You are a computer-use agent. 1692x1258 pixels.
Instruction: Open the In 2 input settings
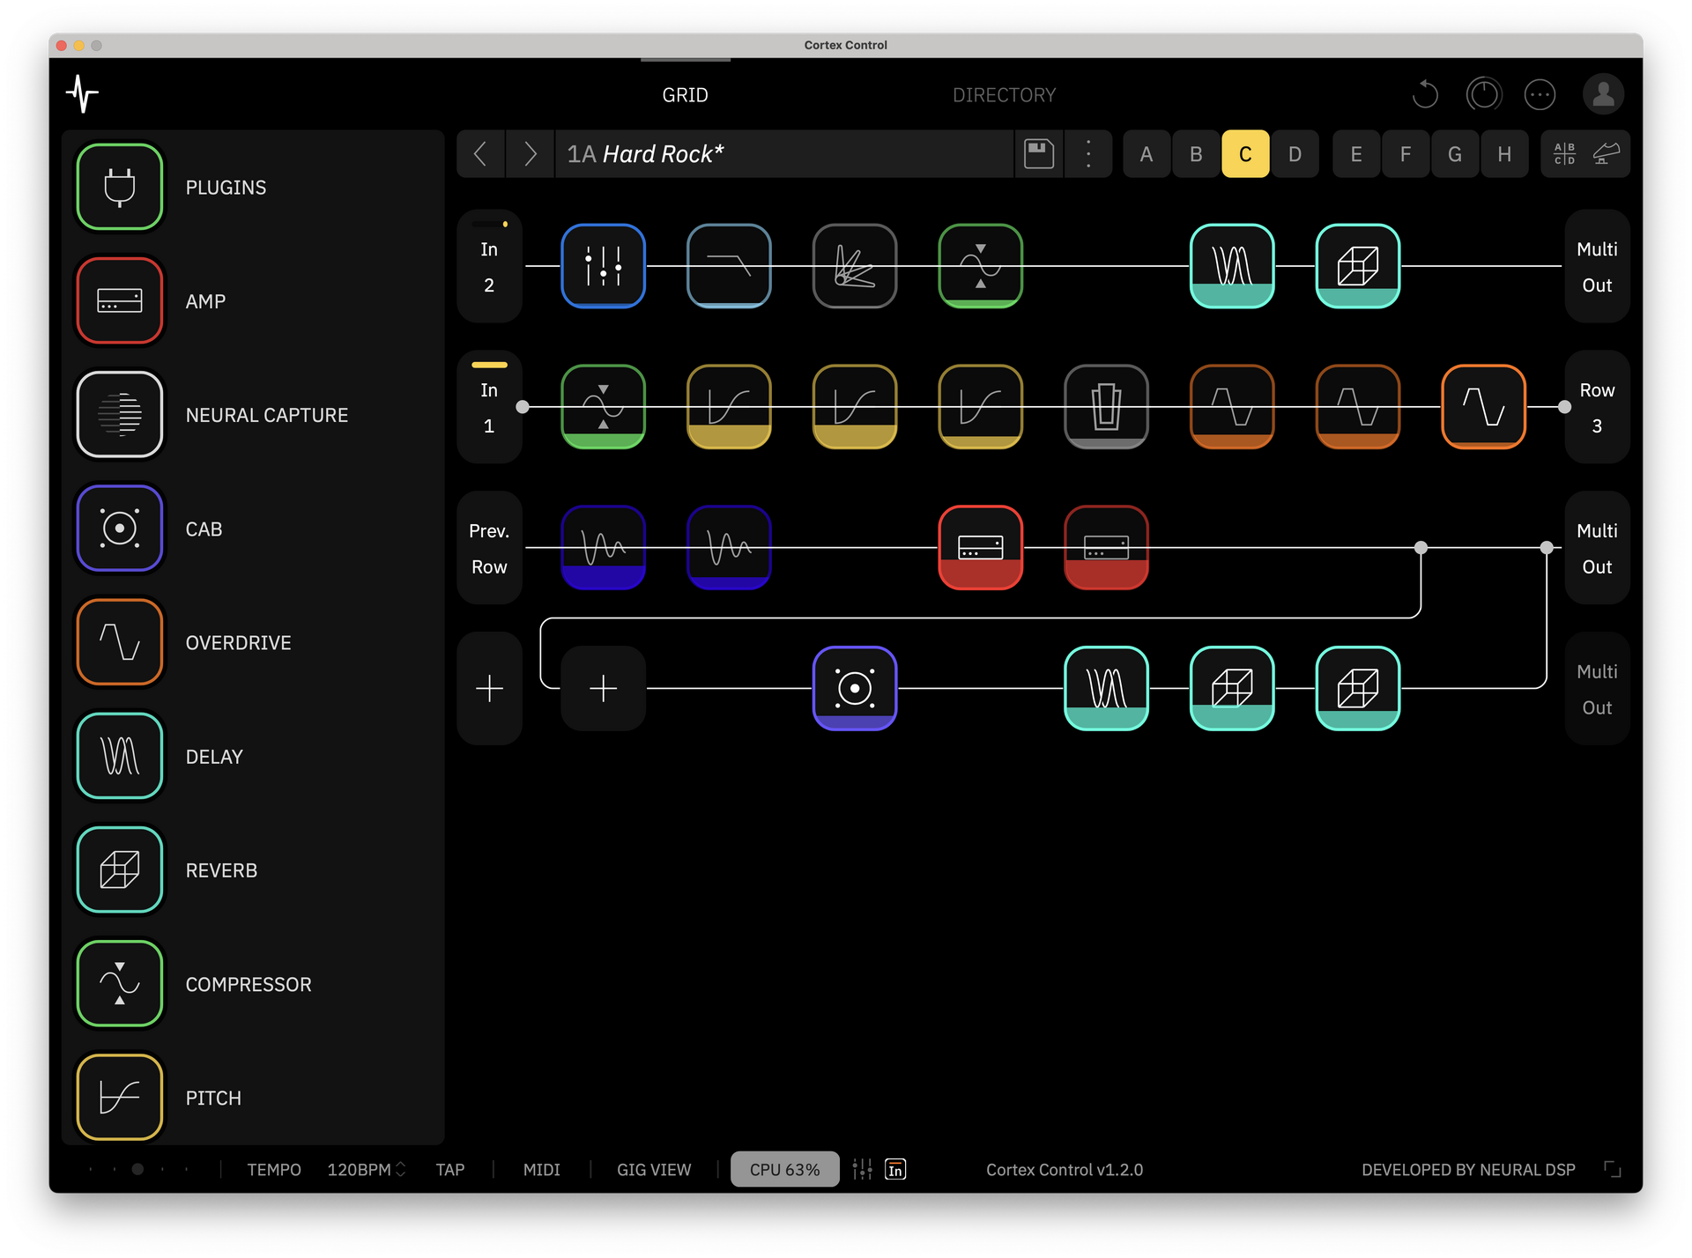pos(489,266)
